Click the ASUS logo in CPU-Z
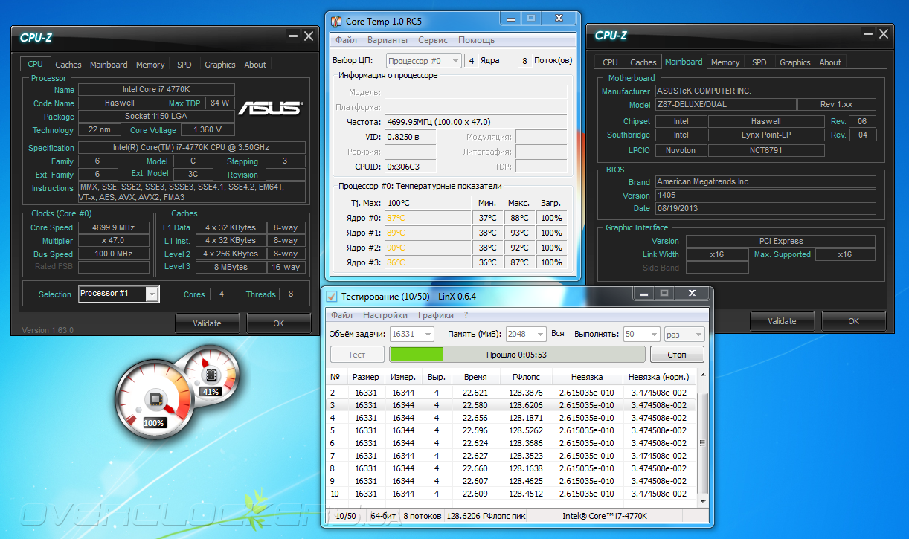Image resolution: width=909 pixels, height=539 pixels. pos(271,109)
